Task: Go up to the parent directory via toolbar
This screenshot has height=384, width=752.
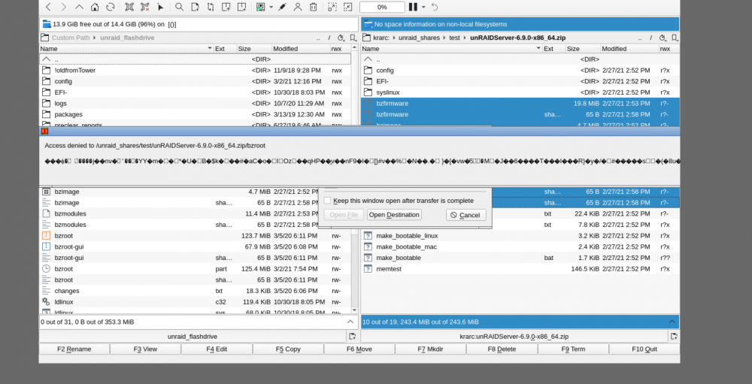Action: coord(79,8)
